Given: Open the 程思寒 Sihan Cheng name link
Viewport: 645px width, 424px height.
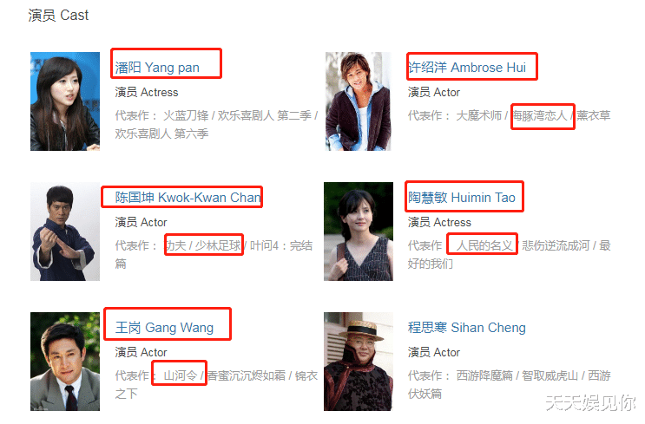Looking at the screenshot, I should tap(467, 328).
